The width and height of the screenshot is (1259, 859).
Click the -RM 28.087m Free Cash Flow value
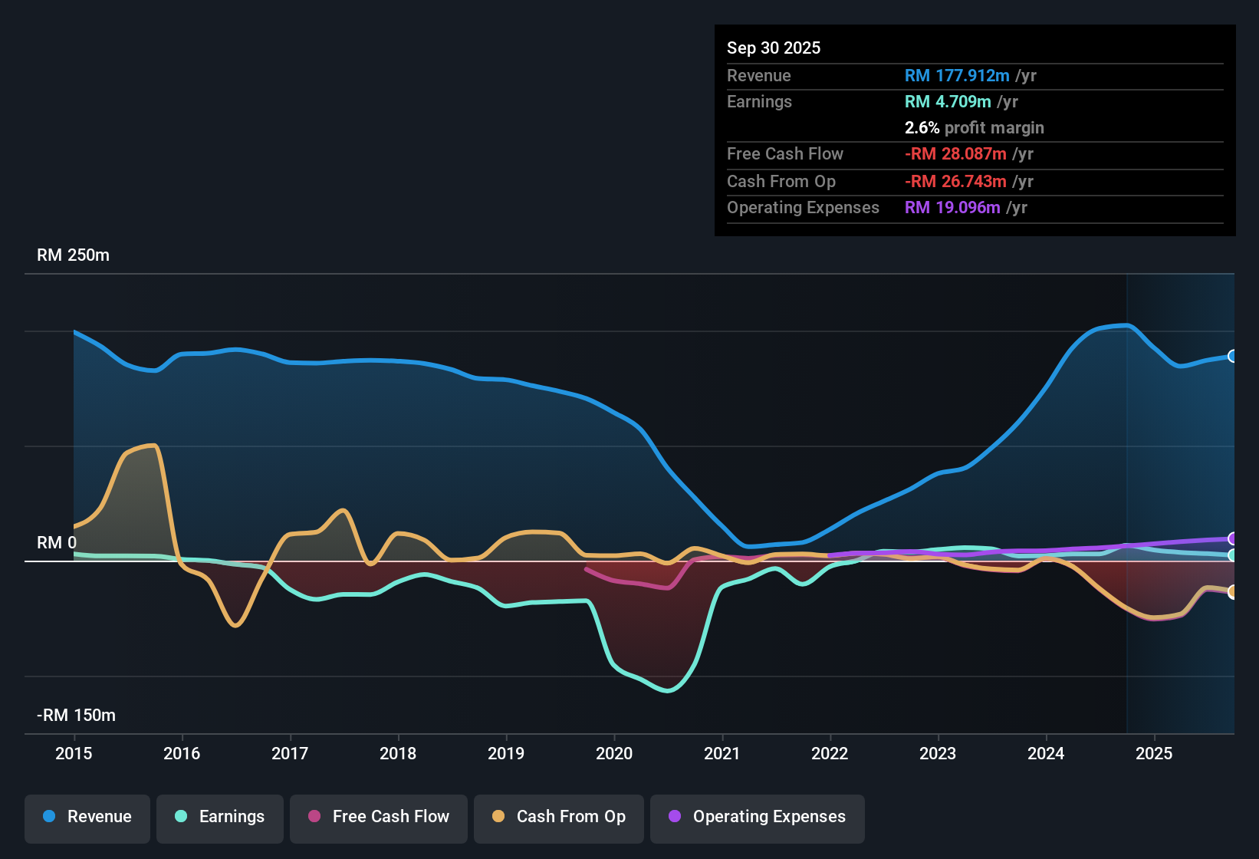click(956, 153)
